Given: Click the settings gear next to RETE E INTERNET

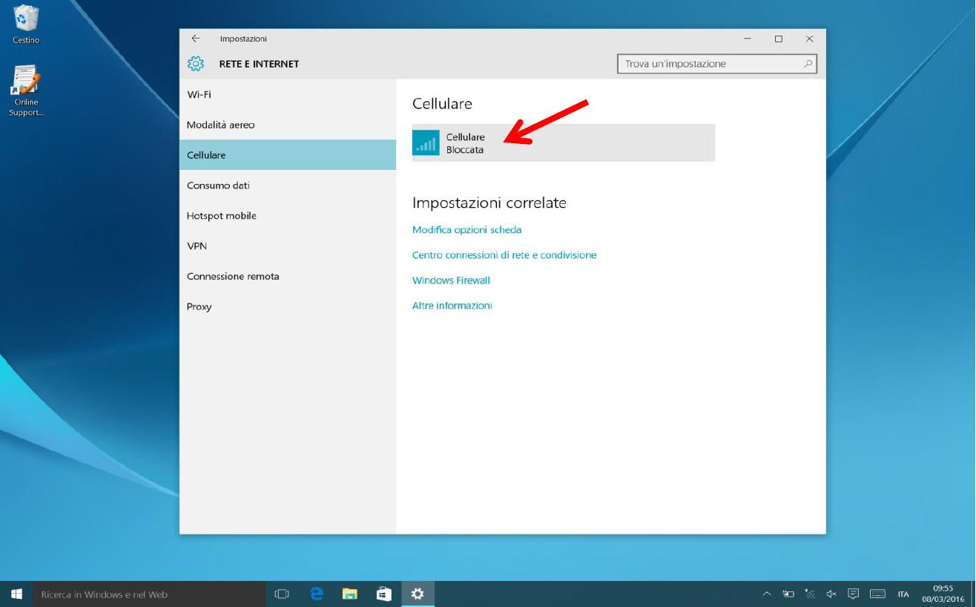Looking at the screenshot, I should coord(196,64).
